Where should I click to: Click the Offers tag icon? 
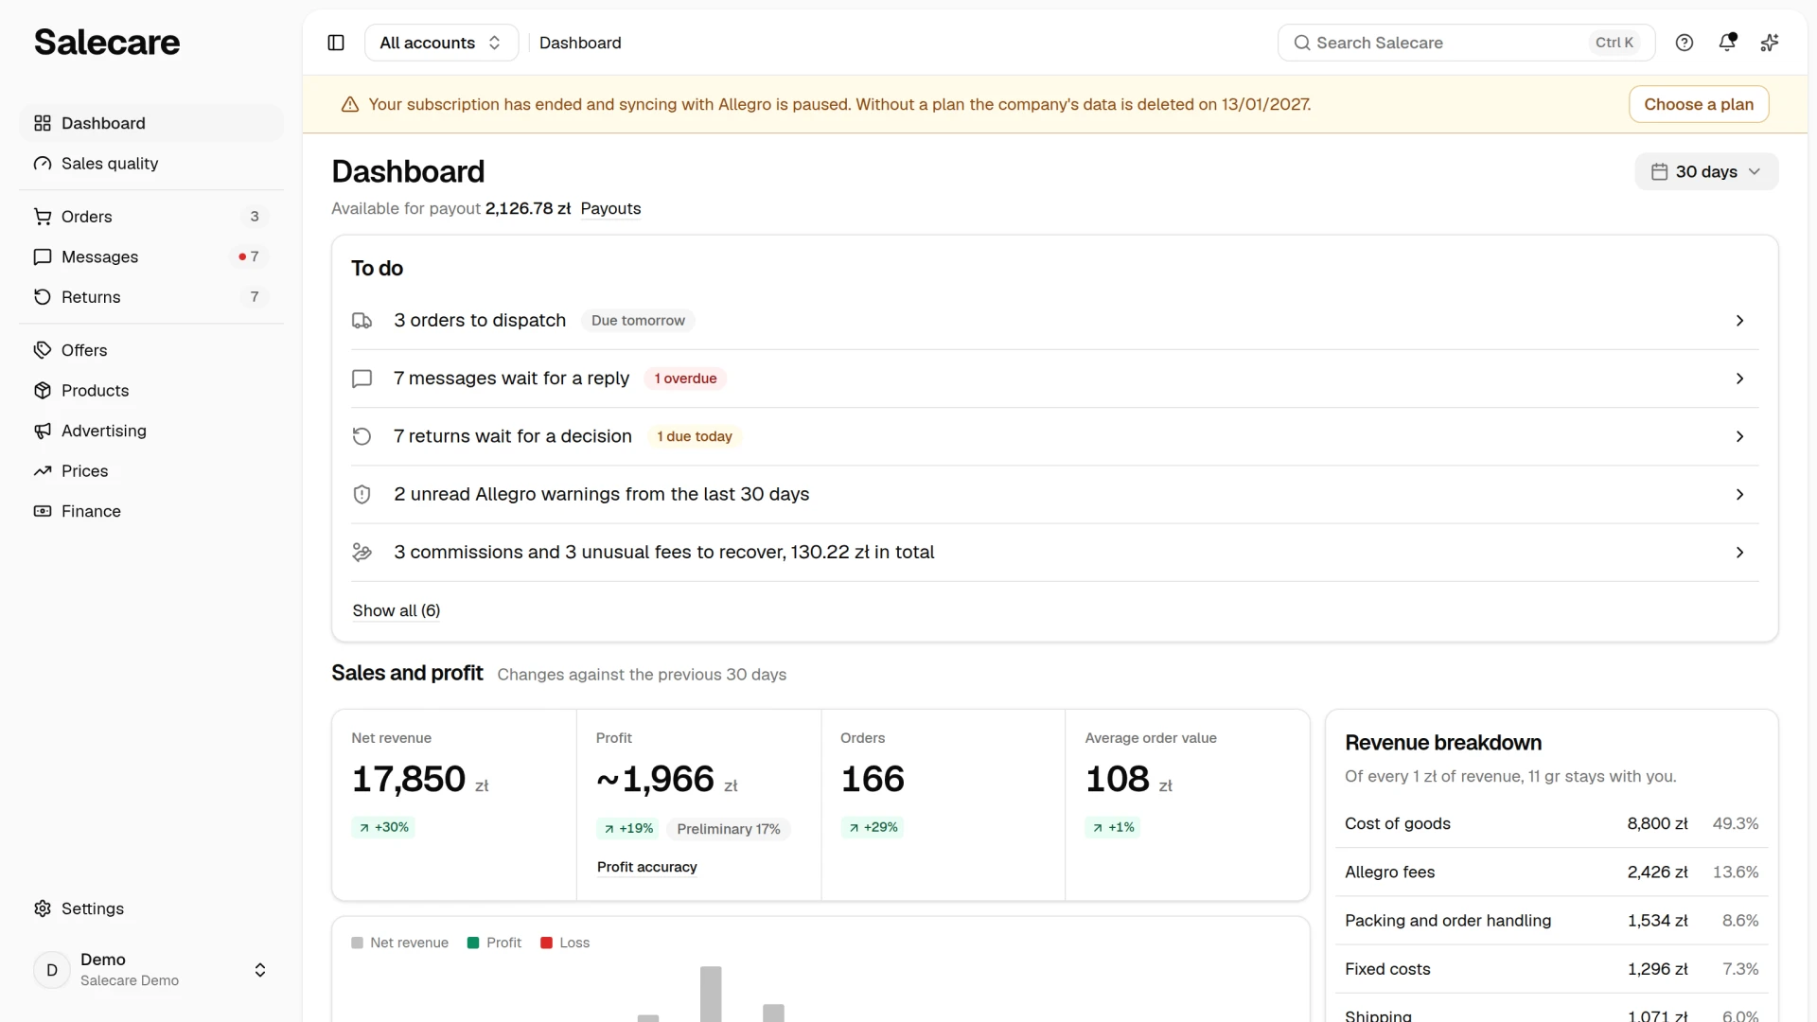click(x=43, y=350)
